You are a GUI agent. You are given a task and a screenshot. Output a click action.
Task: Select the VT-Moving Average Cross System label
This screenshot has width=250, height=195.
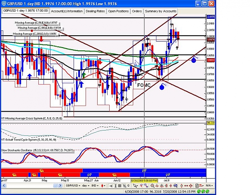pos(32,119)
